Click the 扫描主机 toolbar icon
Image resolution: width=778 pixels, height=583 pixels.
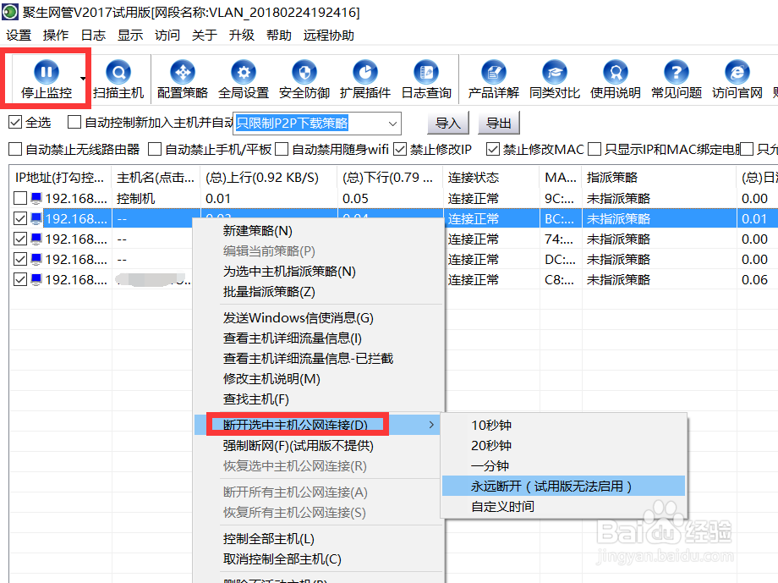tap(118, 73)
